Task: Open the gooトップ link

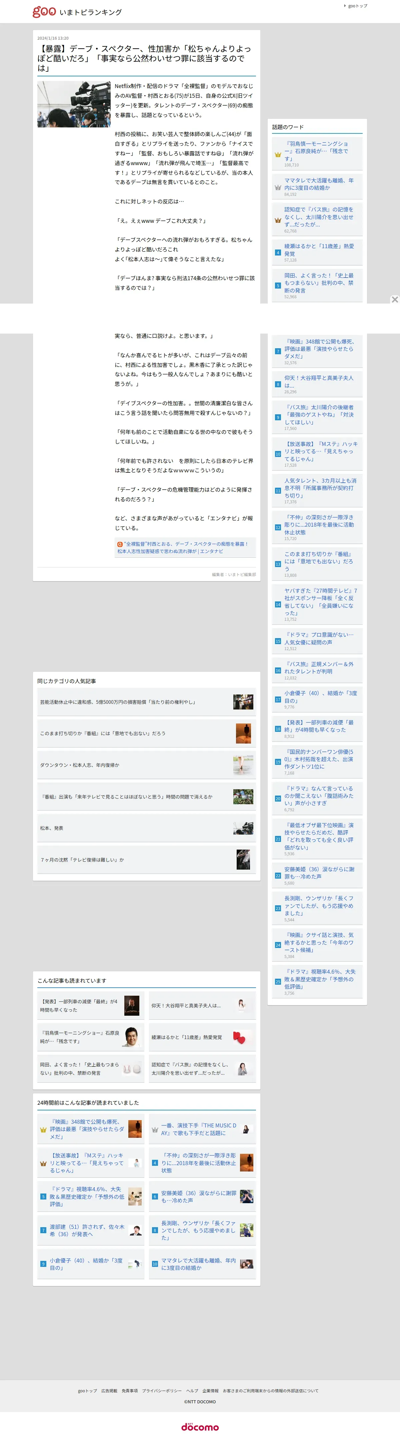Action: click(357, 6)
